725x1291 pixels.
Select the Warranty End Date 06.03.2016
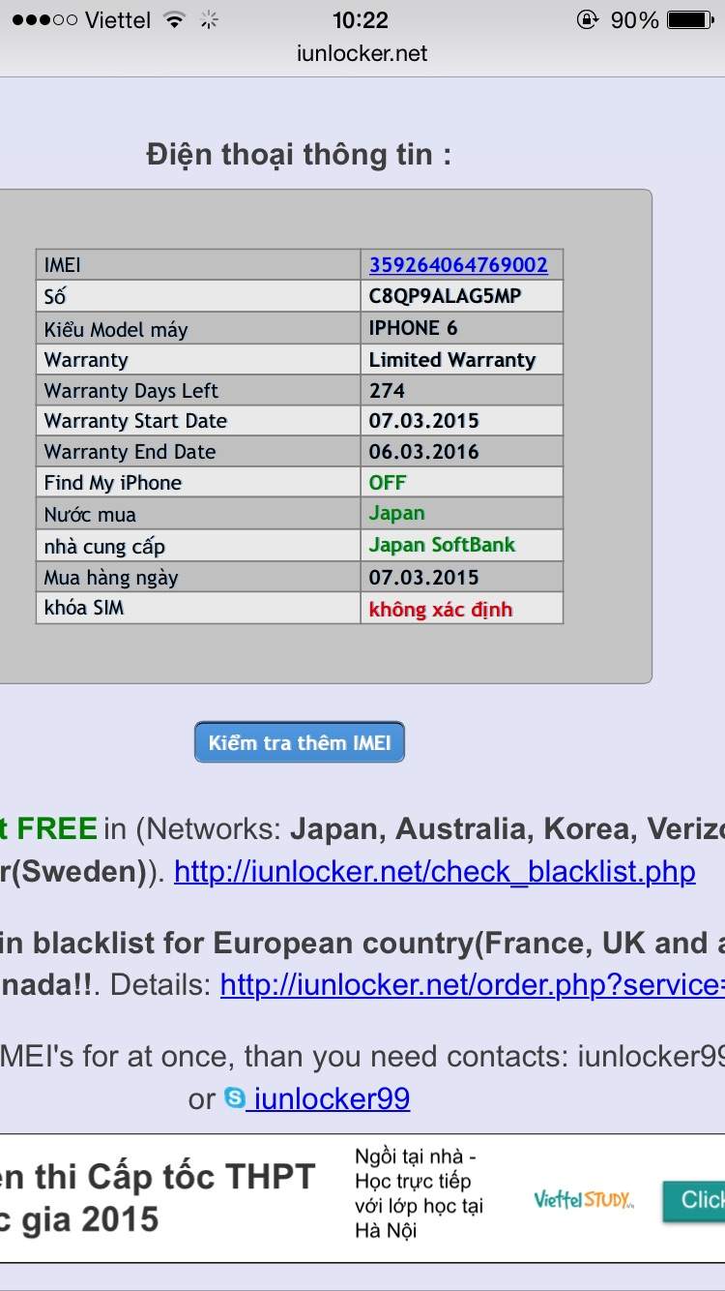pos(424,452)
